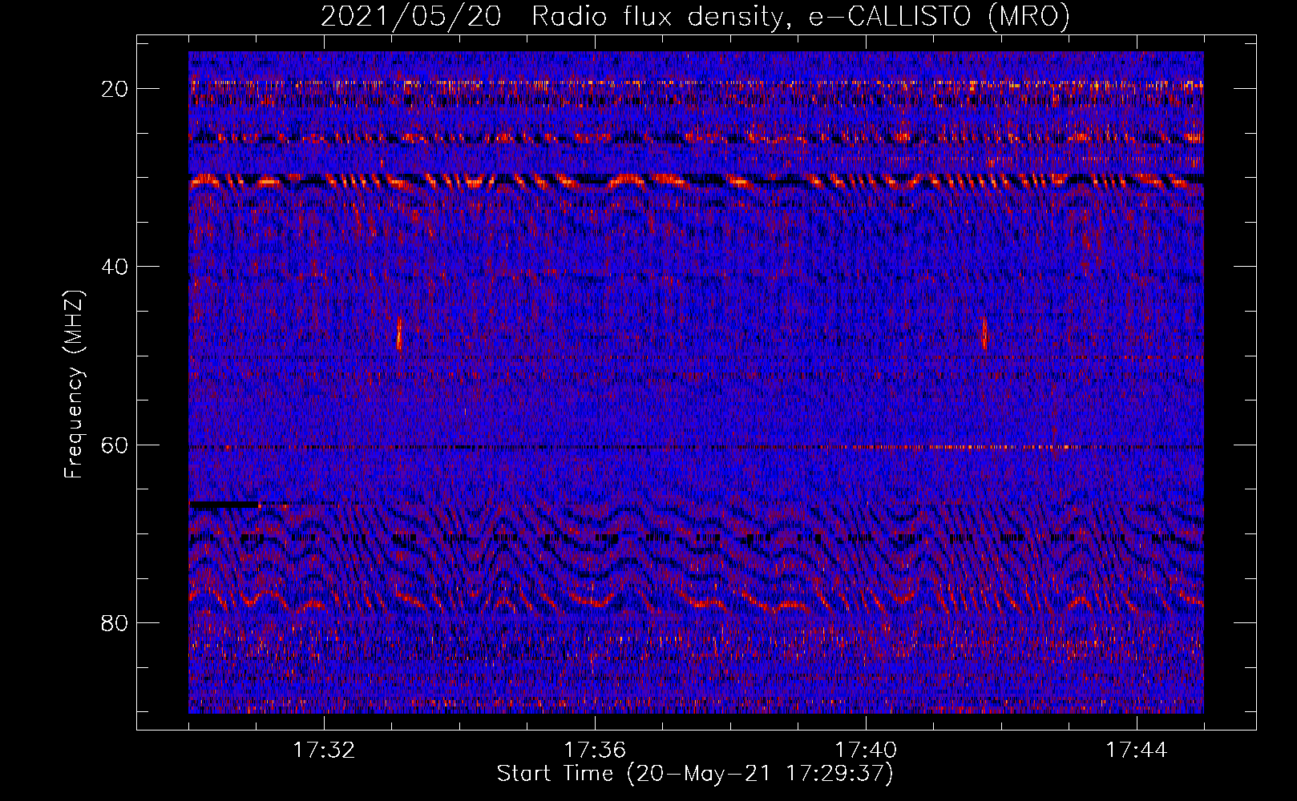Click the plot title '2021/05/20 Radio flux density'
Image resolution: width=1297 pixels, height=801 pixels.
click(551, 16)
